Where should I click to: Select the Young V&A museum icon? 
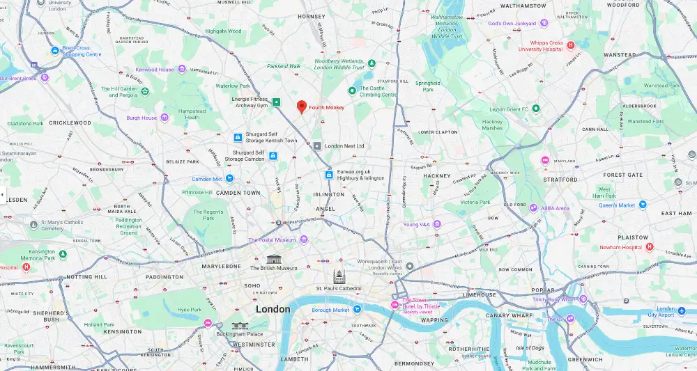coord(437,224)
